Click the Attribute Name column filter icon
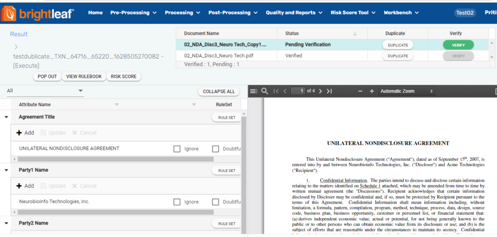Image resolution: width=497 pixels, height=237 pixels. (x=116, y=105)
